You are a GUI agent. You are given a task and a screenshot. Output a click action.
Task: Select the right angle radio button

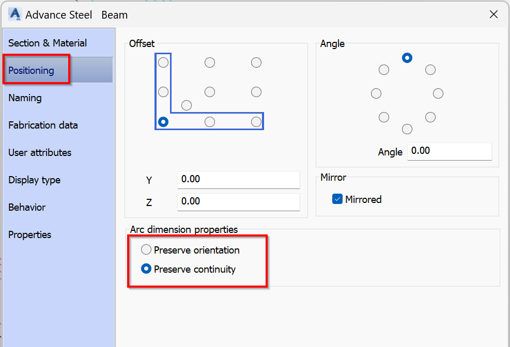click(438, 93)
